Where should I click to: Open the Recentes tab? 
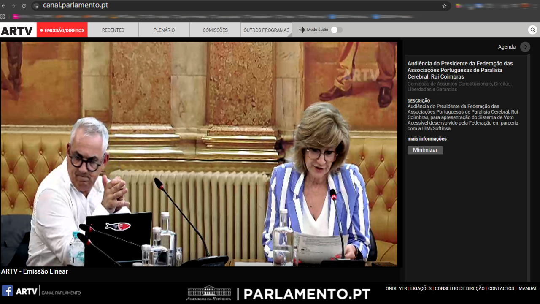click(x=113, y=30)
